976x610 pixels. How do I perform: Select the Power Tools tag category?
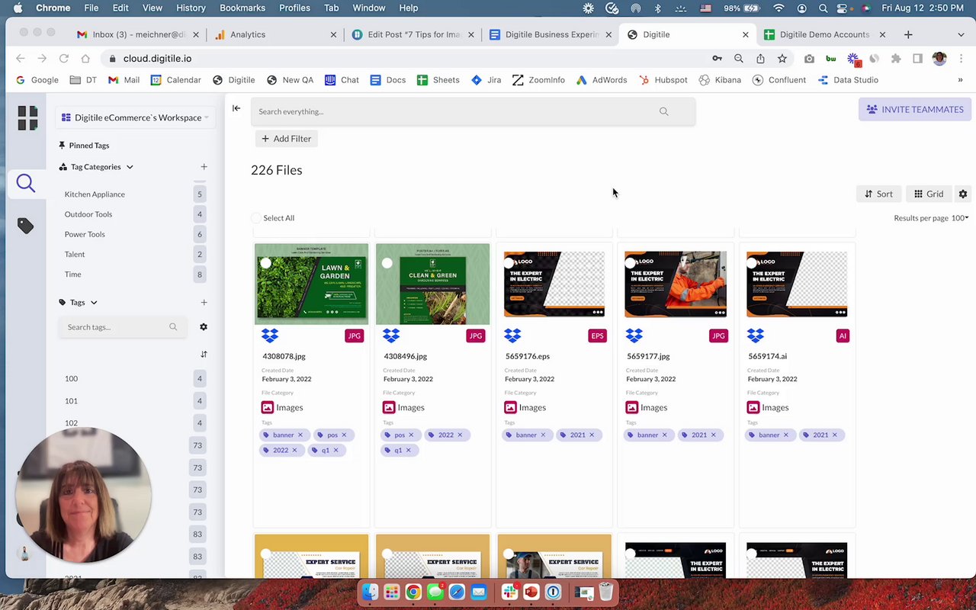coord(85,234)
